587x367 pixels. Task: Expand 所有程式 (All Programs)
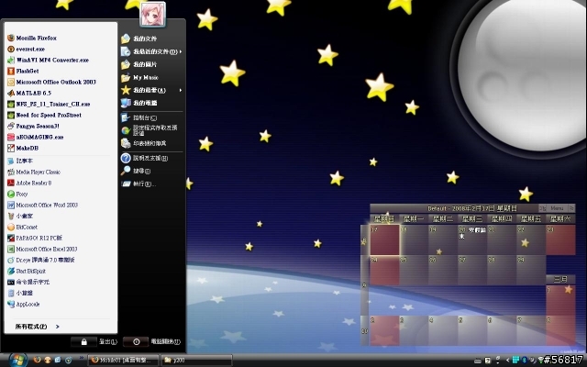[37, 327]
